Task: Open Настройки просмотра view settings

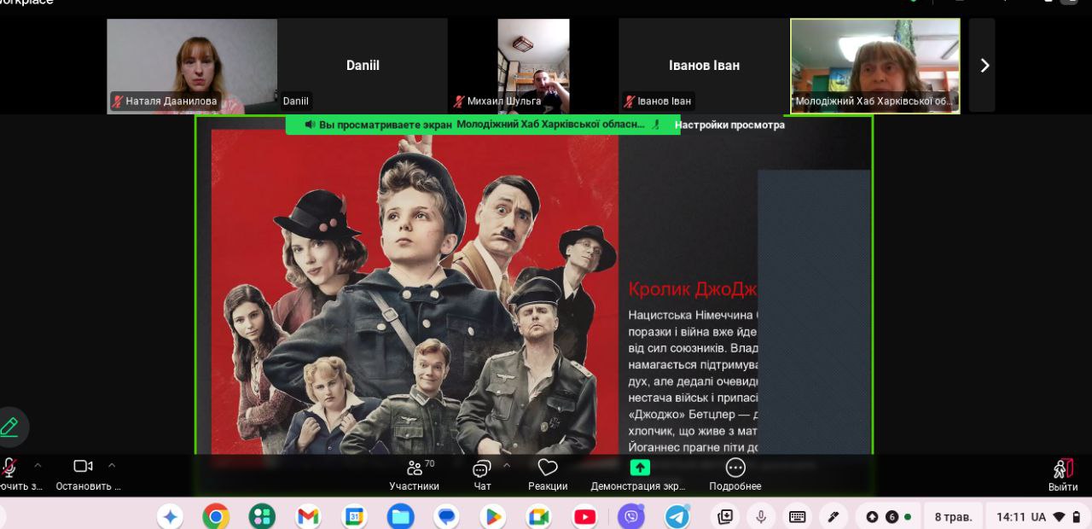Action: tap(729, 125)
